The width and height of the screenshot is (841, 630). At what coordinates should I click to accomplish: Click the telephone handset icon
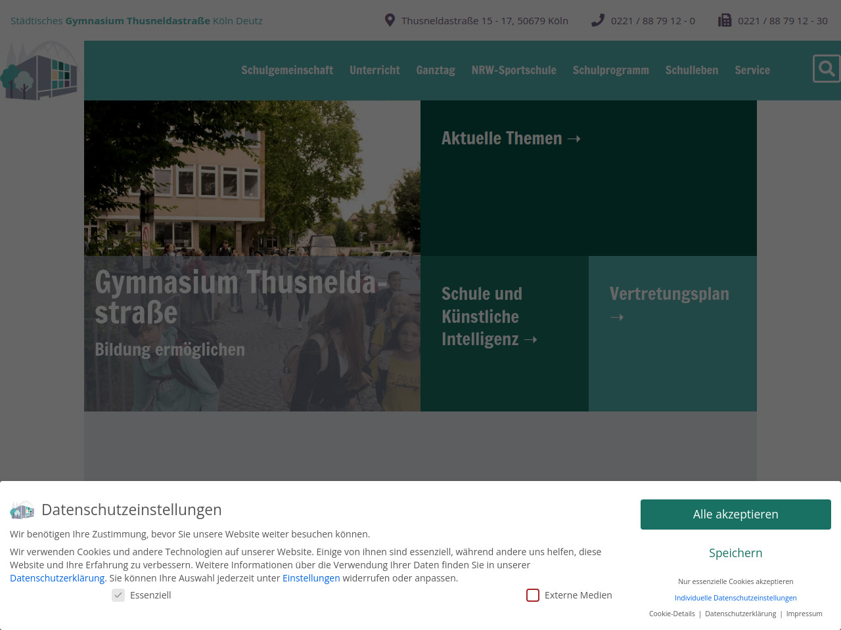click(597, 20)
